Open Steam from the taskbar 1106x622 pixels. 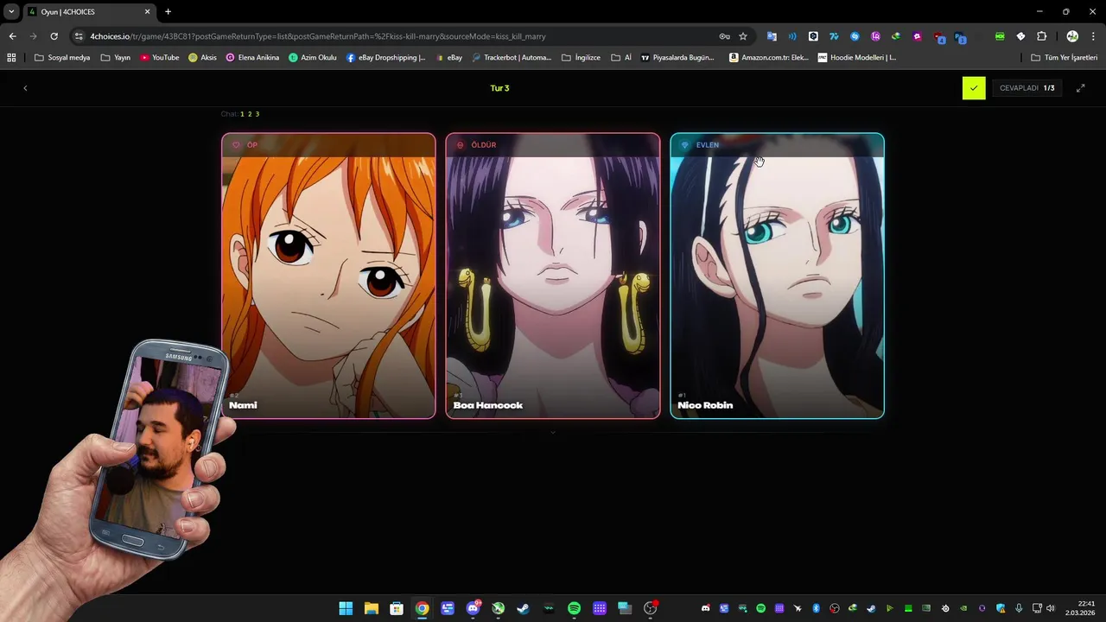tap(524, 608)
